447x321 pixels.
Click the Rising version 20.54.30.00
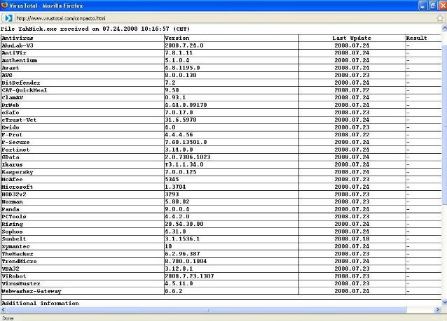pos(184,224)
